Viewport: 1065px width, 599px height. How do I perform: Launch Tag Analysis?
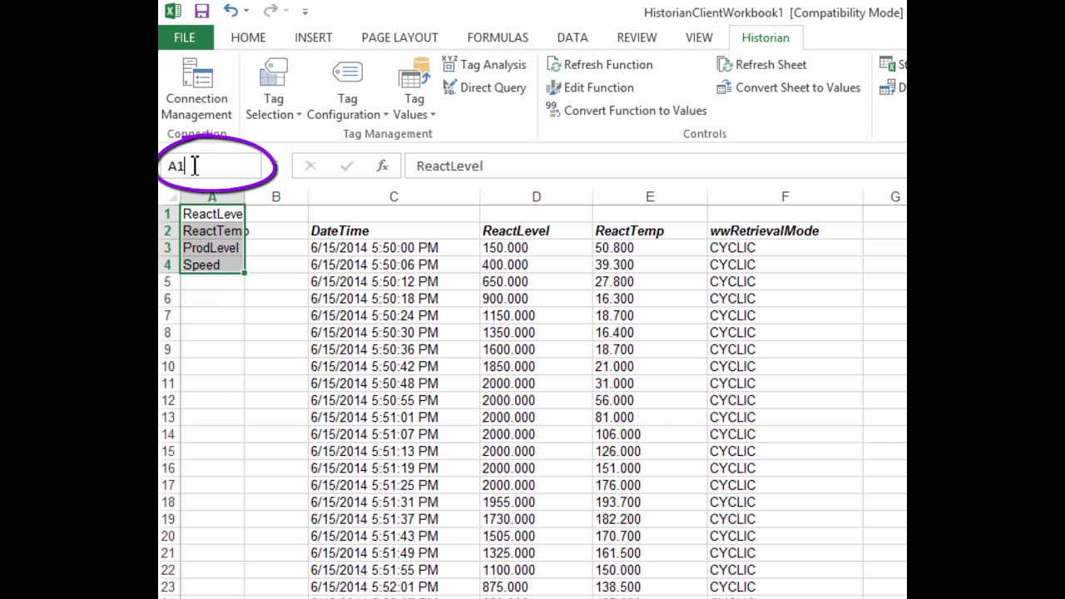pos(483,64)
